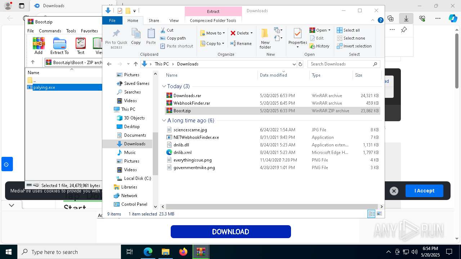The width and height of the screenshot is (461, 259).
Task: Go back in Explorer navigation
Action: [109, 64]
